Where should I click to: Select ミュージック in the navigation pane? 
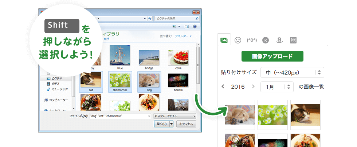[57, 89]
